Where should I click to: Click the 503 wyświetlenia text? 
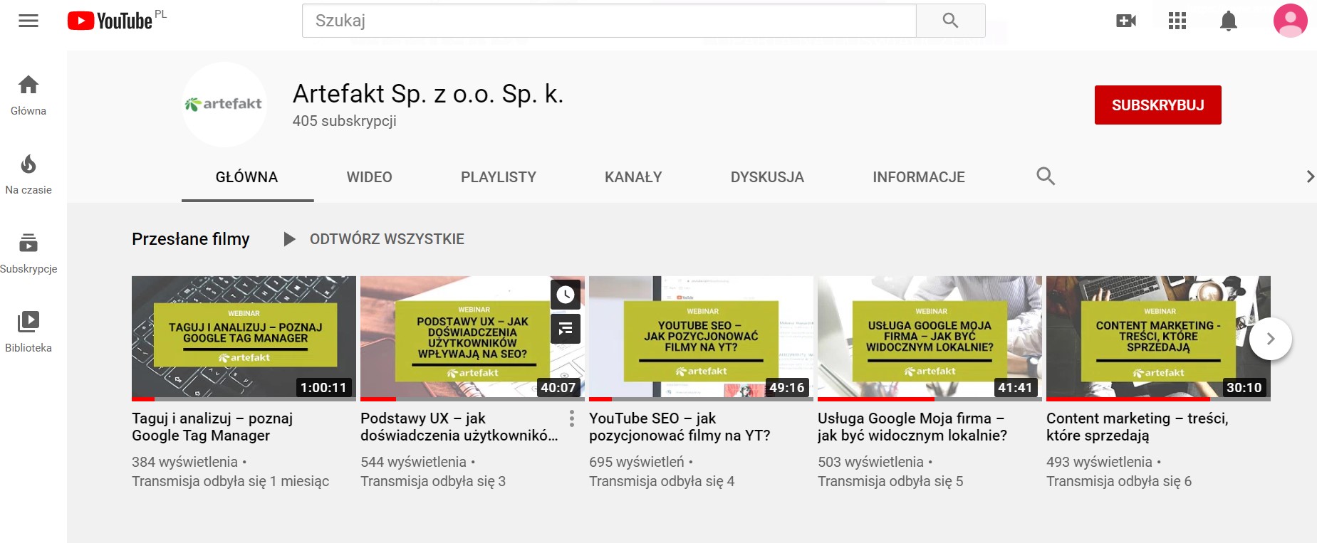[x=870, y=463]
